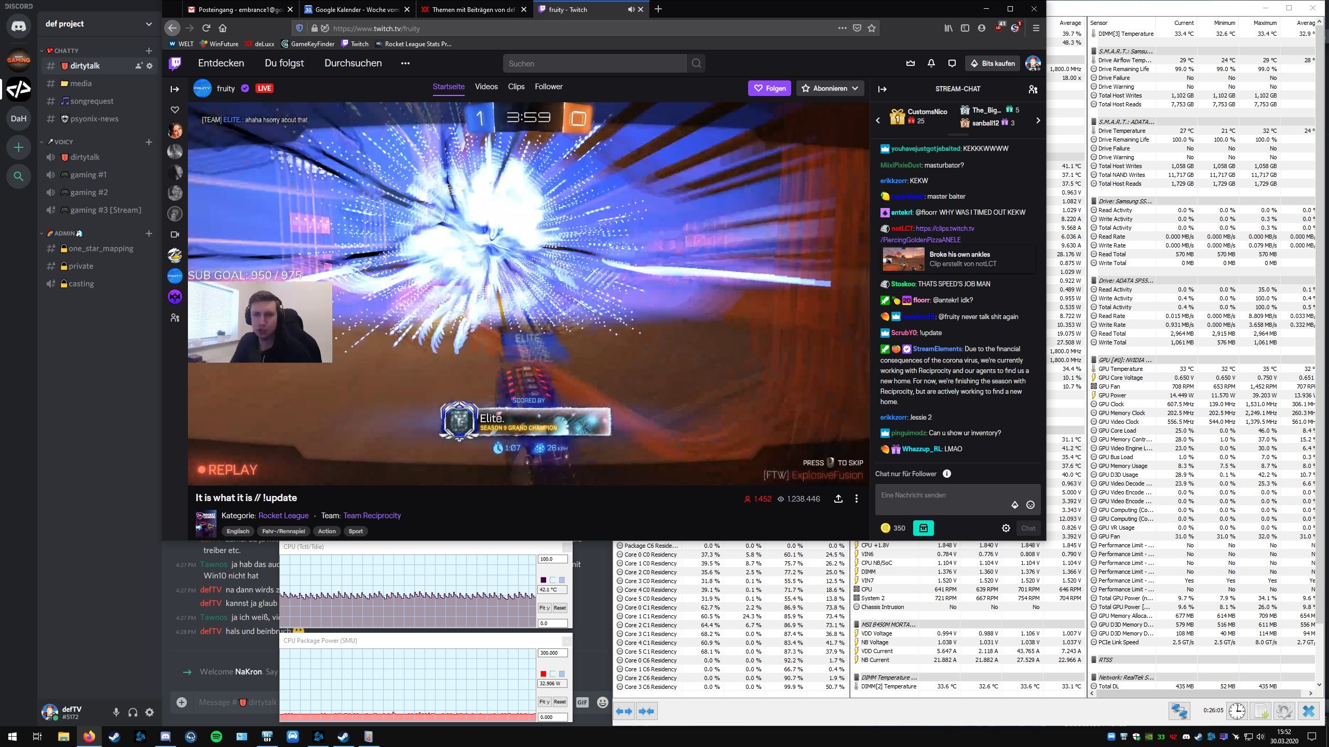Switch to the Videos channel tab
This screenshot has width=1329, height=747.
[486, 87]
